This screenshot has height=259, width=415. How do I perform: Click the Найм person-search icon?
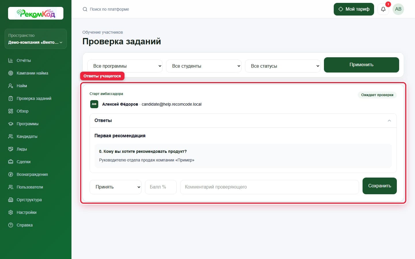11,86
